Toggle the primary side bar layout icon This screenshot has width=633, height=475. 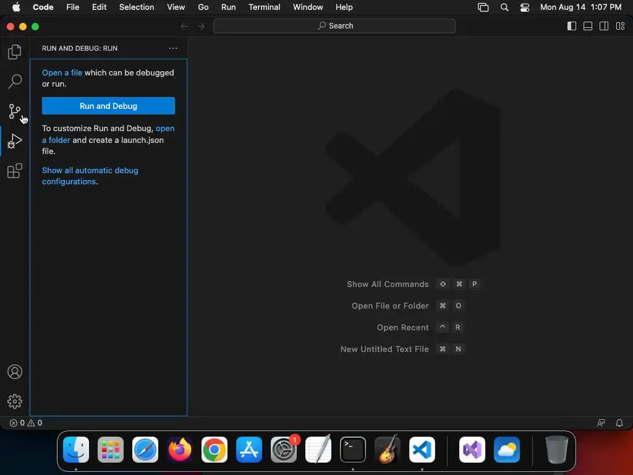(x=572, y=26)
